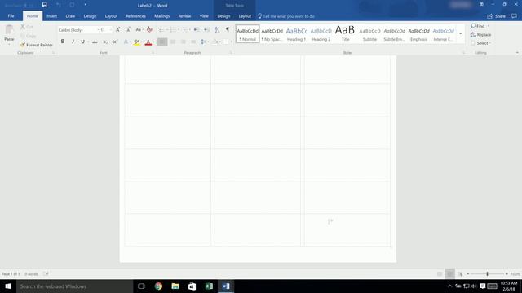The width and height of the screenshot is (522, 293).
Task: Click the Share button
Action: 497,16
